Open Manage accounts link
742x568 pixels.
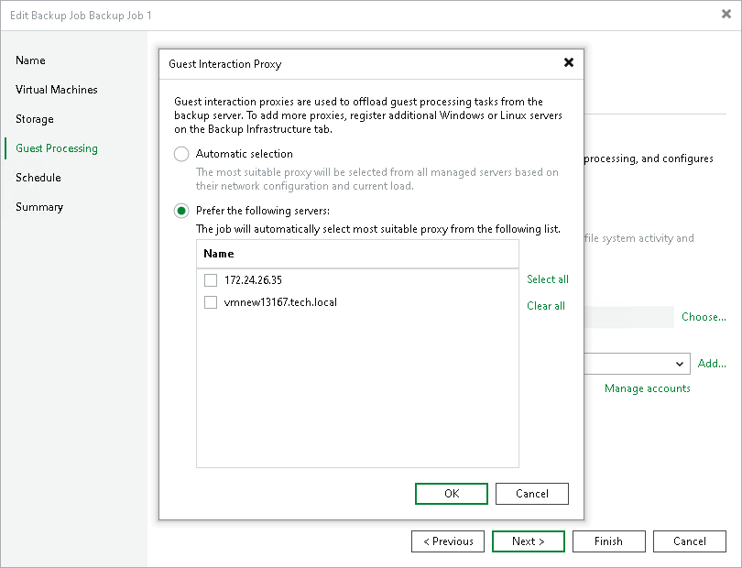coord(647,388)
